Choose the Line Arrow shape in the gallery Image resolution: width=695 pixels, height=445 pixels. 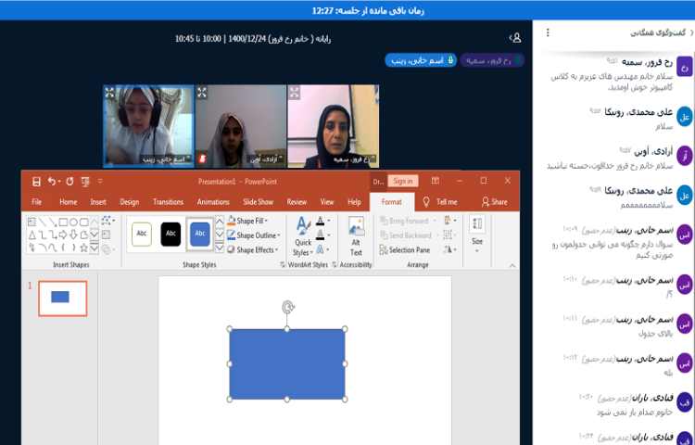(53, 222)
